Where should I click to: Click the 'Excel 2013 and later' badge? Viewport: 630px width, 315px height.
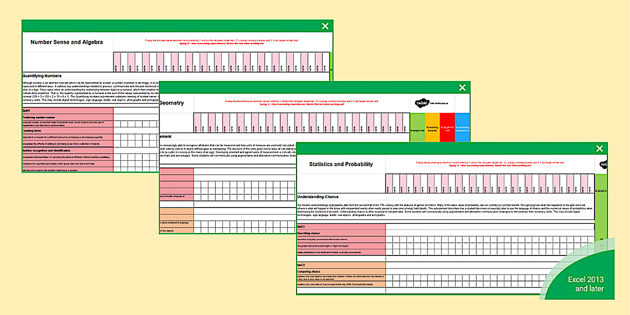pos(585,284)
